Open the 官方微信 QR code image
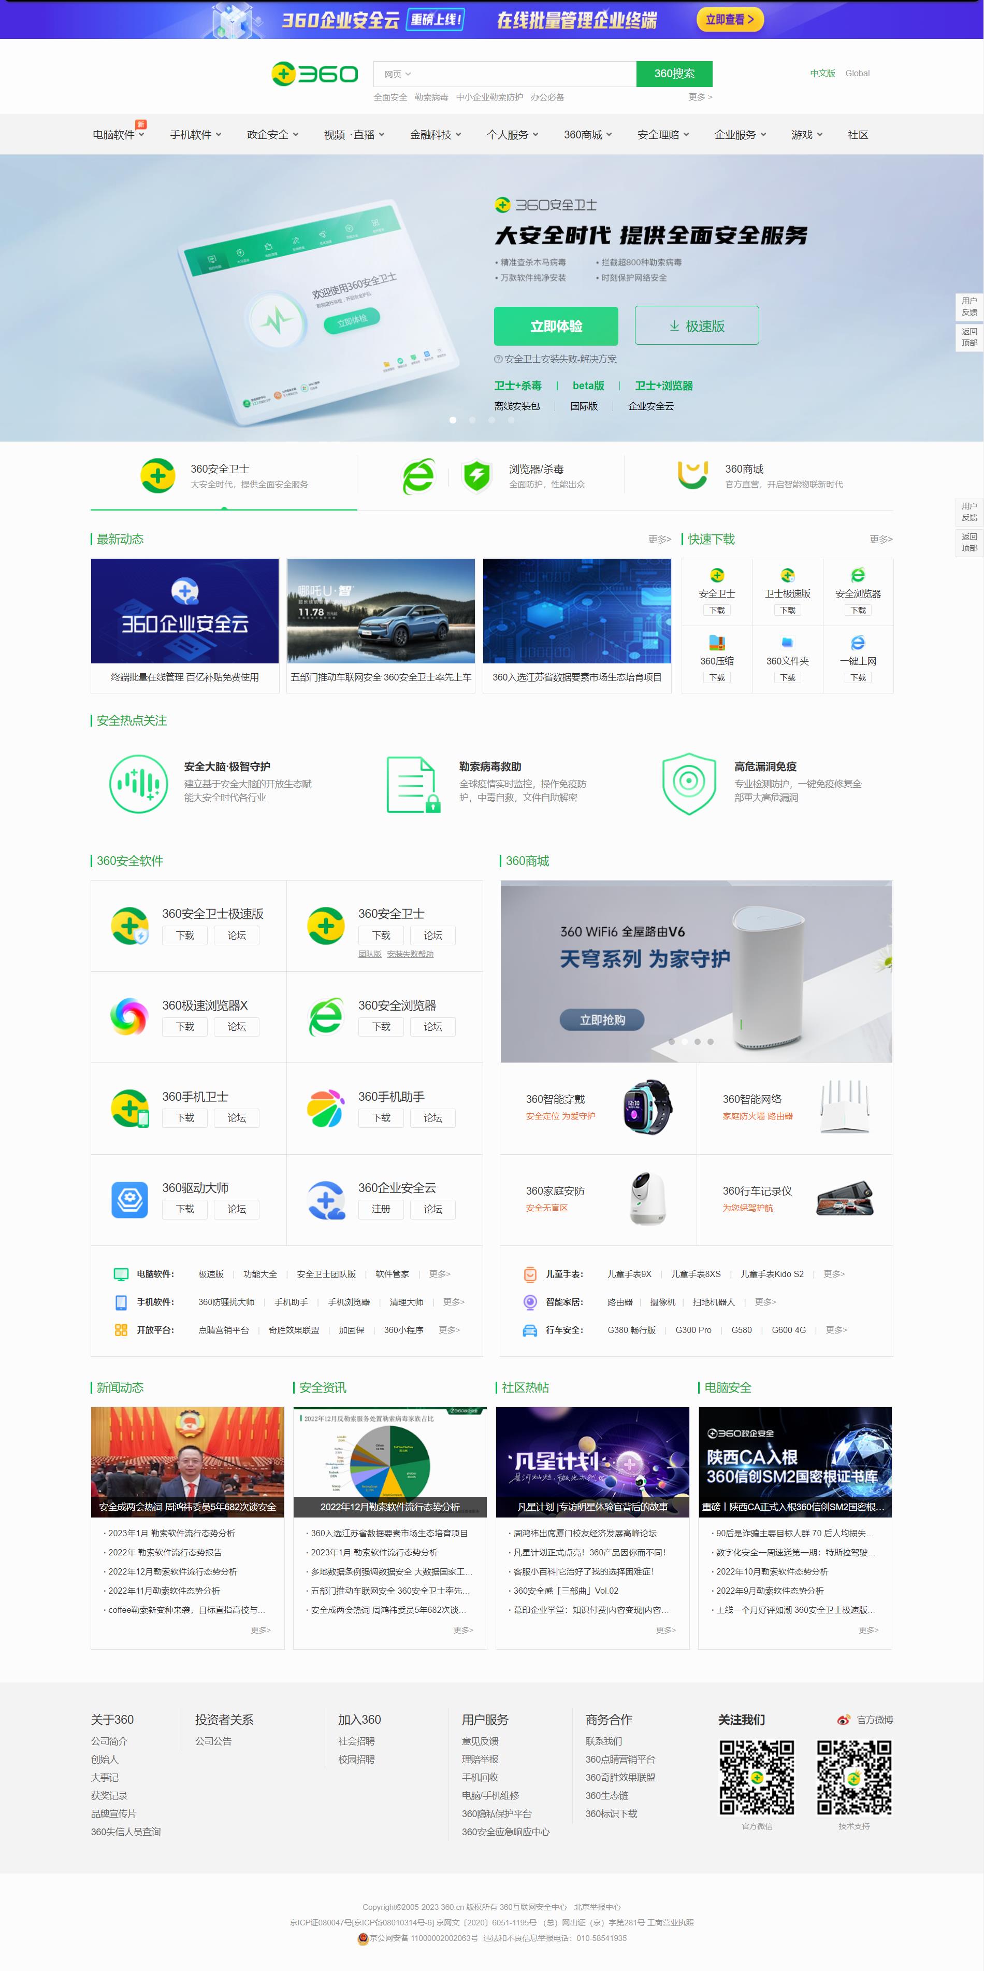 tap(757, 1777)
